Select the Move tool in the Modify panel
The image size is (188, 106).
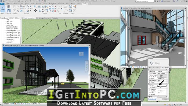(x=35, y=10)
